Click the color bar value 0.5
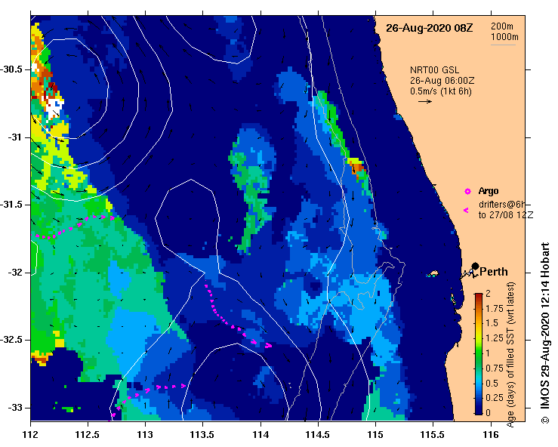 coord(492,384)
